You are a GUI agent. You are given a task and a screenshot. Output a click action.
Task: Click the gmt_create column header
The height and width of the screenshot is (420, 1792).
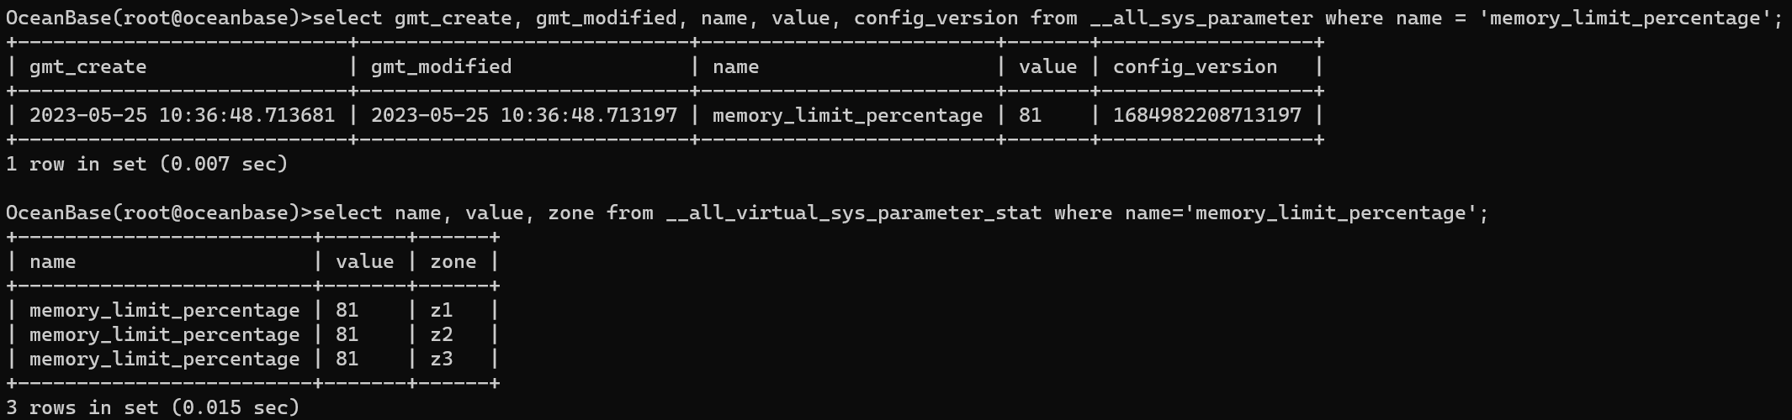[x=87, y=67]
